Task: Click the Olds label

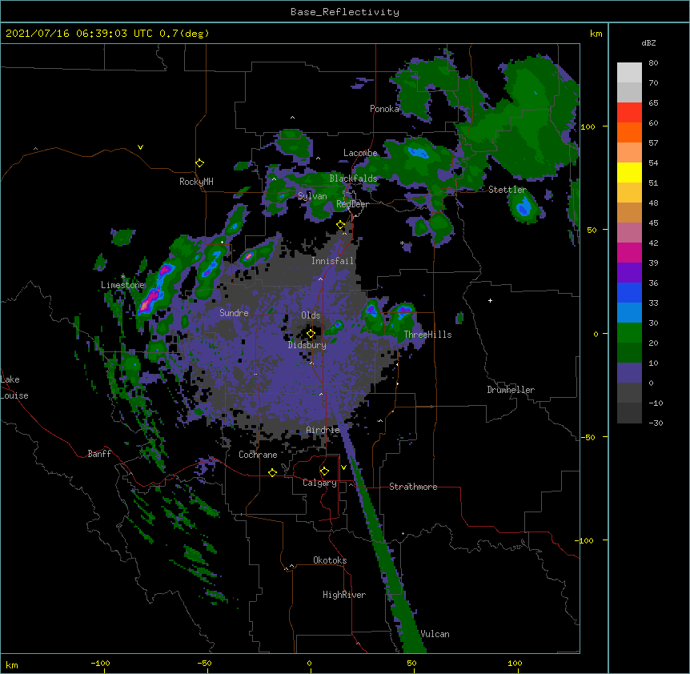Action: pos(311,315)
